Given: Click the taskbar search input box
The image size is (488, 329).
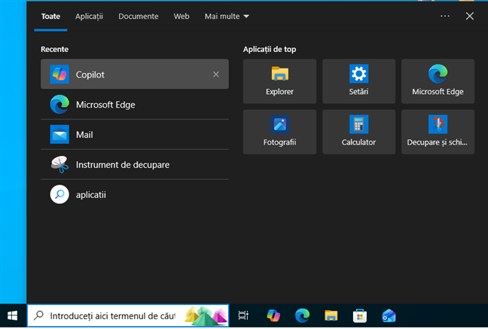Looking at the screenshot, I should pyautogui.click(x=113, y=316).
